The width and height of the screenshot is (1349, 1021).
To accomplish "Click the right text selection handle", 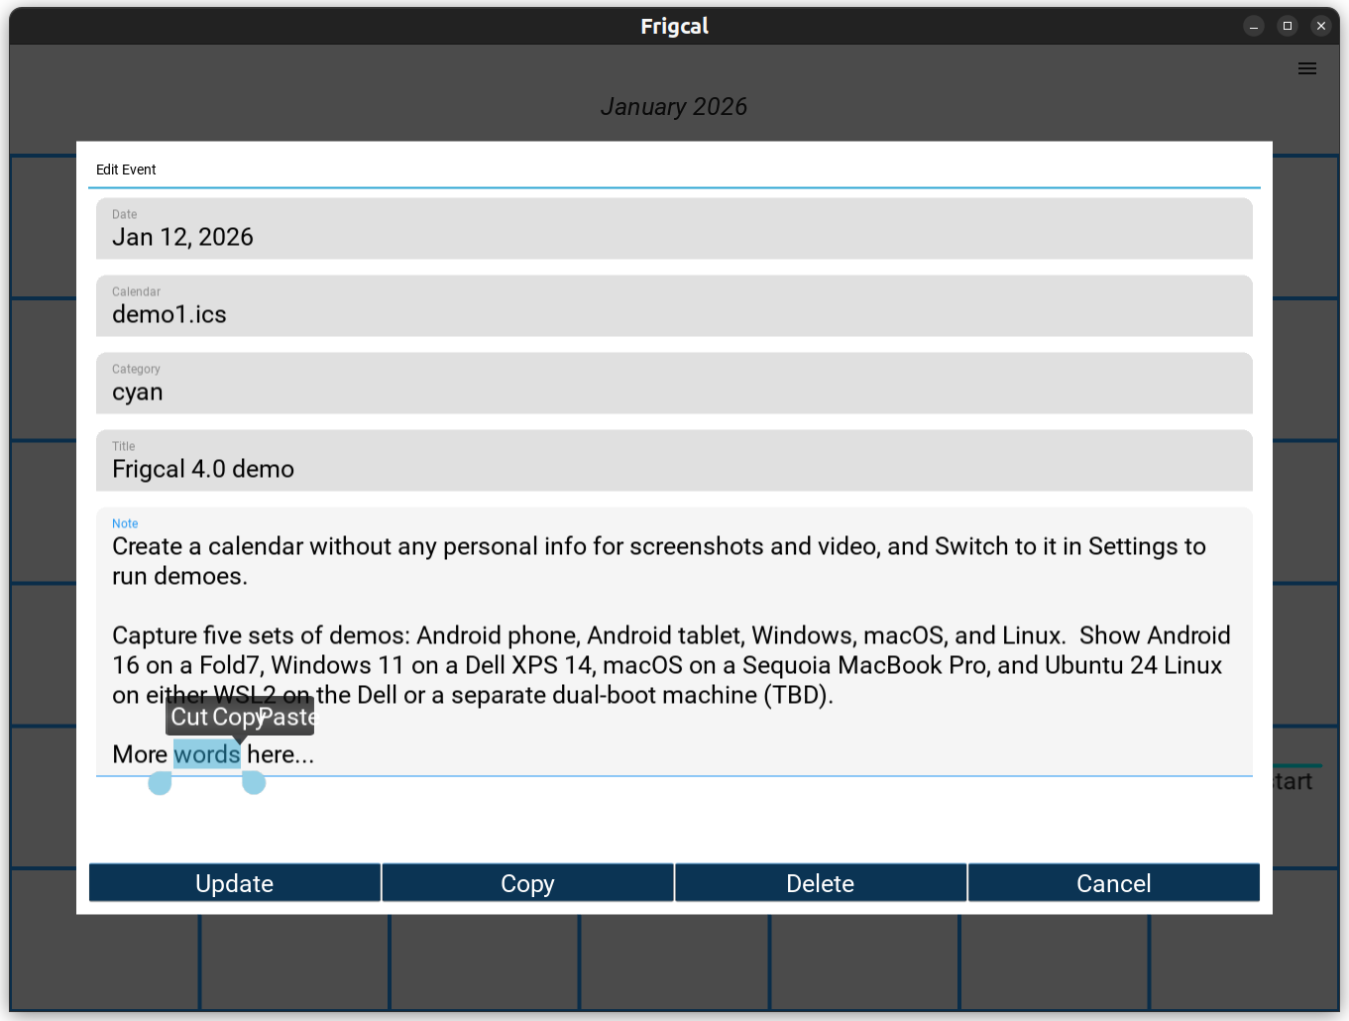I will 254,783.
